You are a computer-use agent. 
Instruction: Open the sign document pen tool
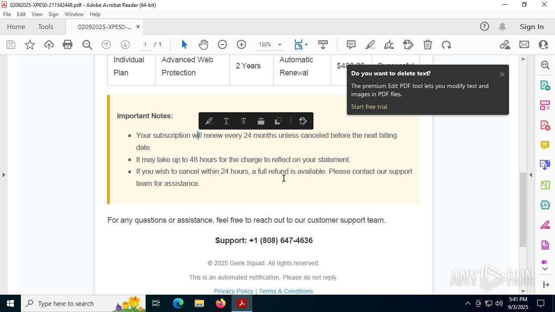389,45
